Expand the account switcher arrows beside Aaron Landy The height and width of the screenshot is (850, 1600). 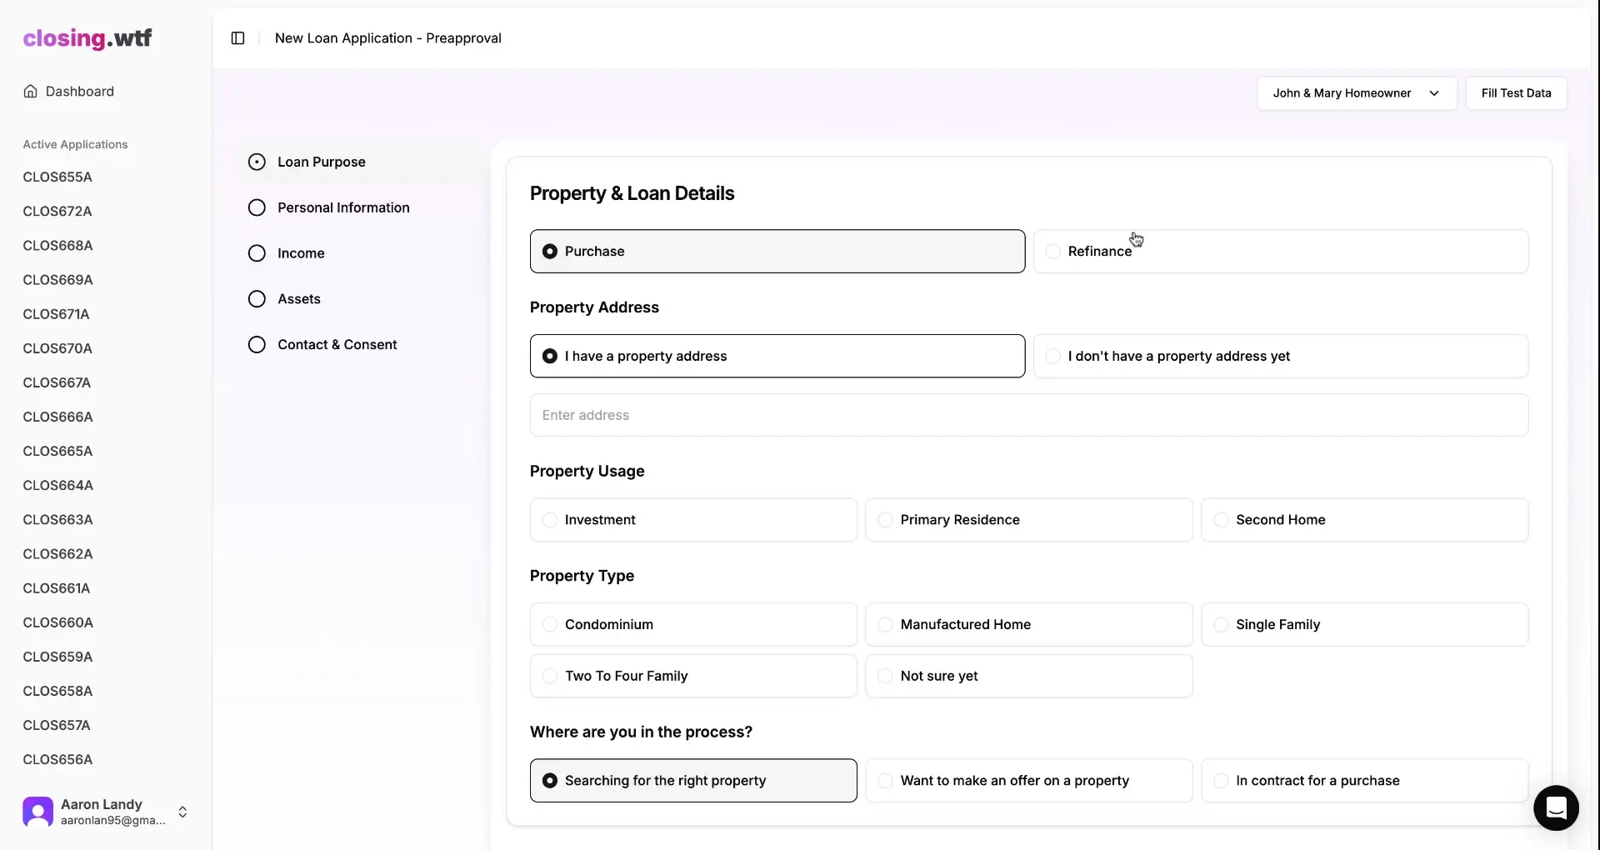(x=182, y=812)
